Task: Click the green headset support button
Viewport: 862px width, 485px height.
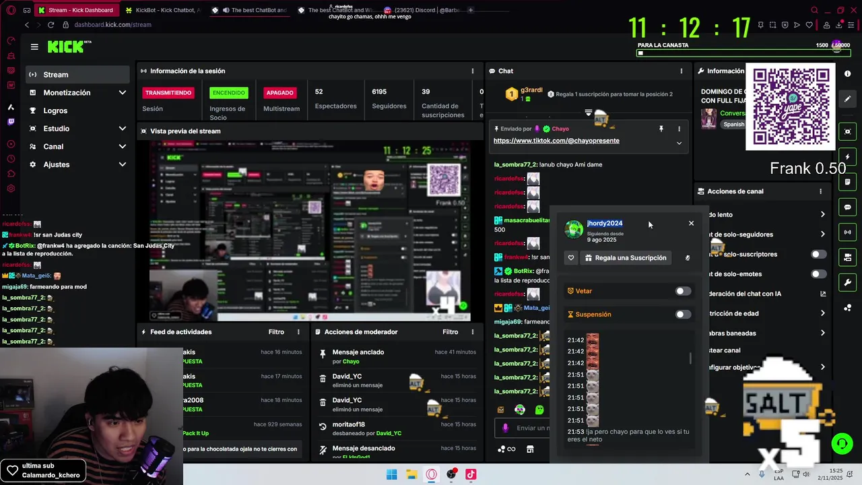Action: tap(841, 443)
